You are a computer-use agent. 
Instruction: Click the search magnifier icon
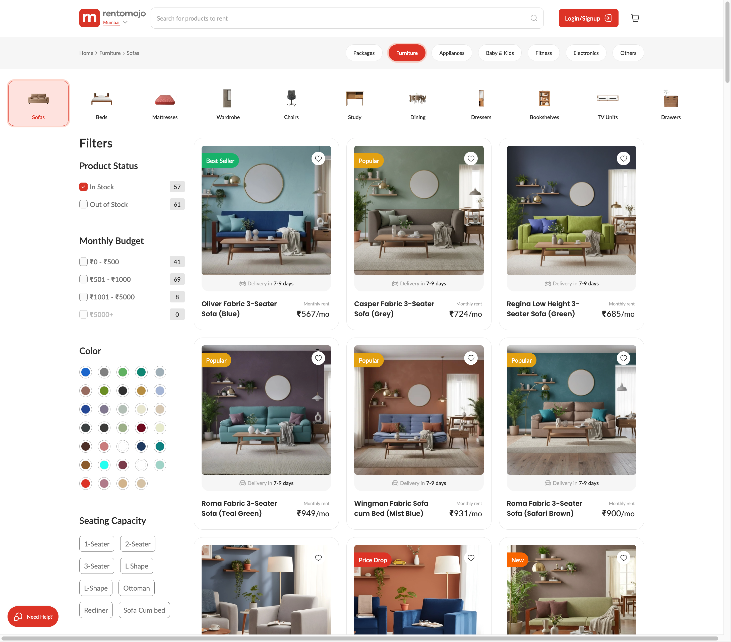coord(534,18)
